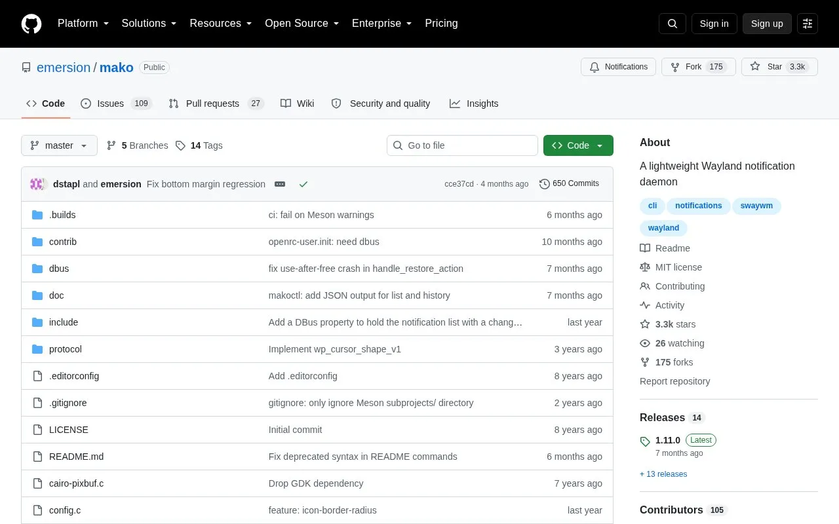Viewport: 839px width, 524px height.
Task: Click the Pricing link
Action: click(x=441, y=24)
